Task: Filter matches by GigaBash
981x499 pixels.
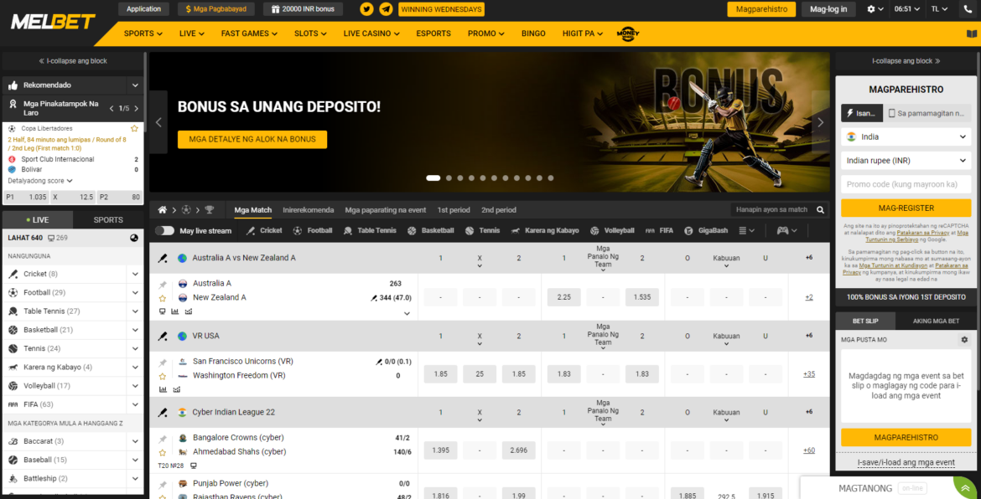Action: pos(706,230)
